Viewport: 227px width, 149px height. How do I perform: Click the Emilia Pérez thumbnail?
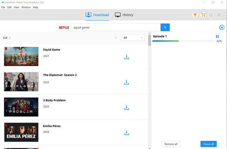(21, 132)
